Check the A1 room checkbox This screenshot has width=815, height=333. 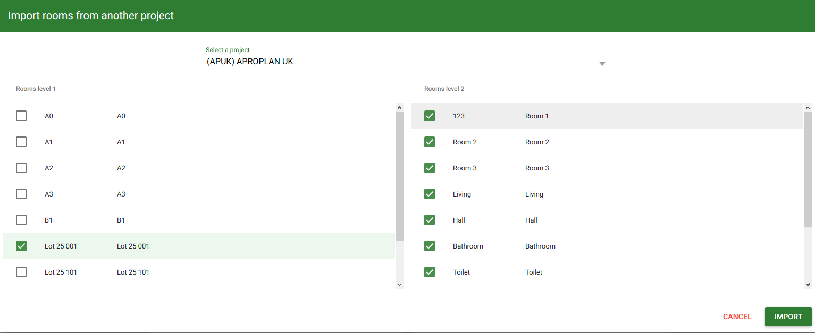click(21, 142)
